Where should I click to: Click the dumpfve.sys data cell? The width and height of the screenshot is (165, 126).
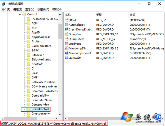click(x=138, y=39)
